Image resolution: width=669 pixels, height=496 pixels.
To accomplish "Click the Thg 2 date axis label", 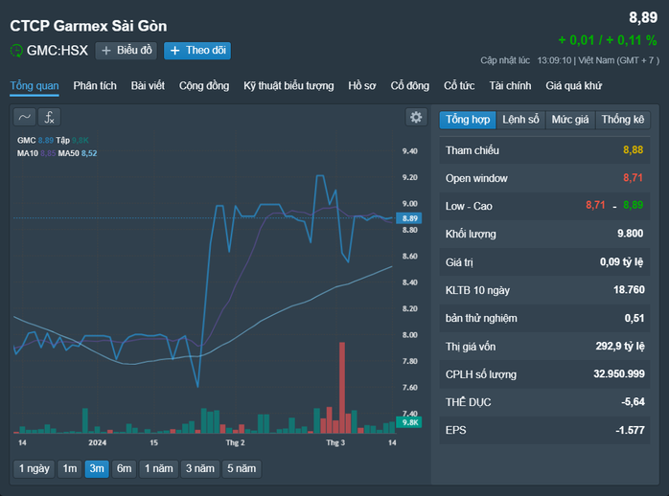I will pyautogui.click(x=235, y=442).
